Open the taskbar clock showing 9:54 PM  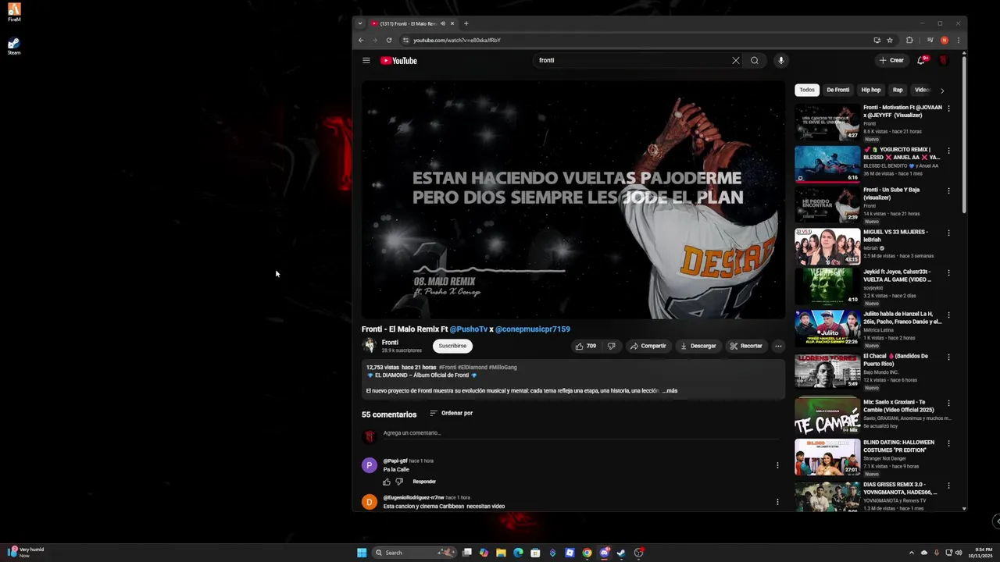pos(982,553)
